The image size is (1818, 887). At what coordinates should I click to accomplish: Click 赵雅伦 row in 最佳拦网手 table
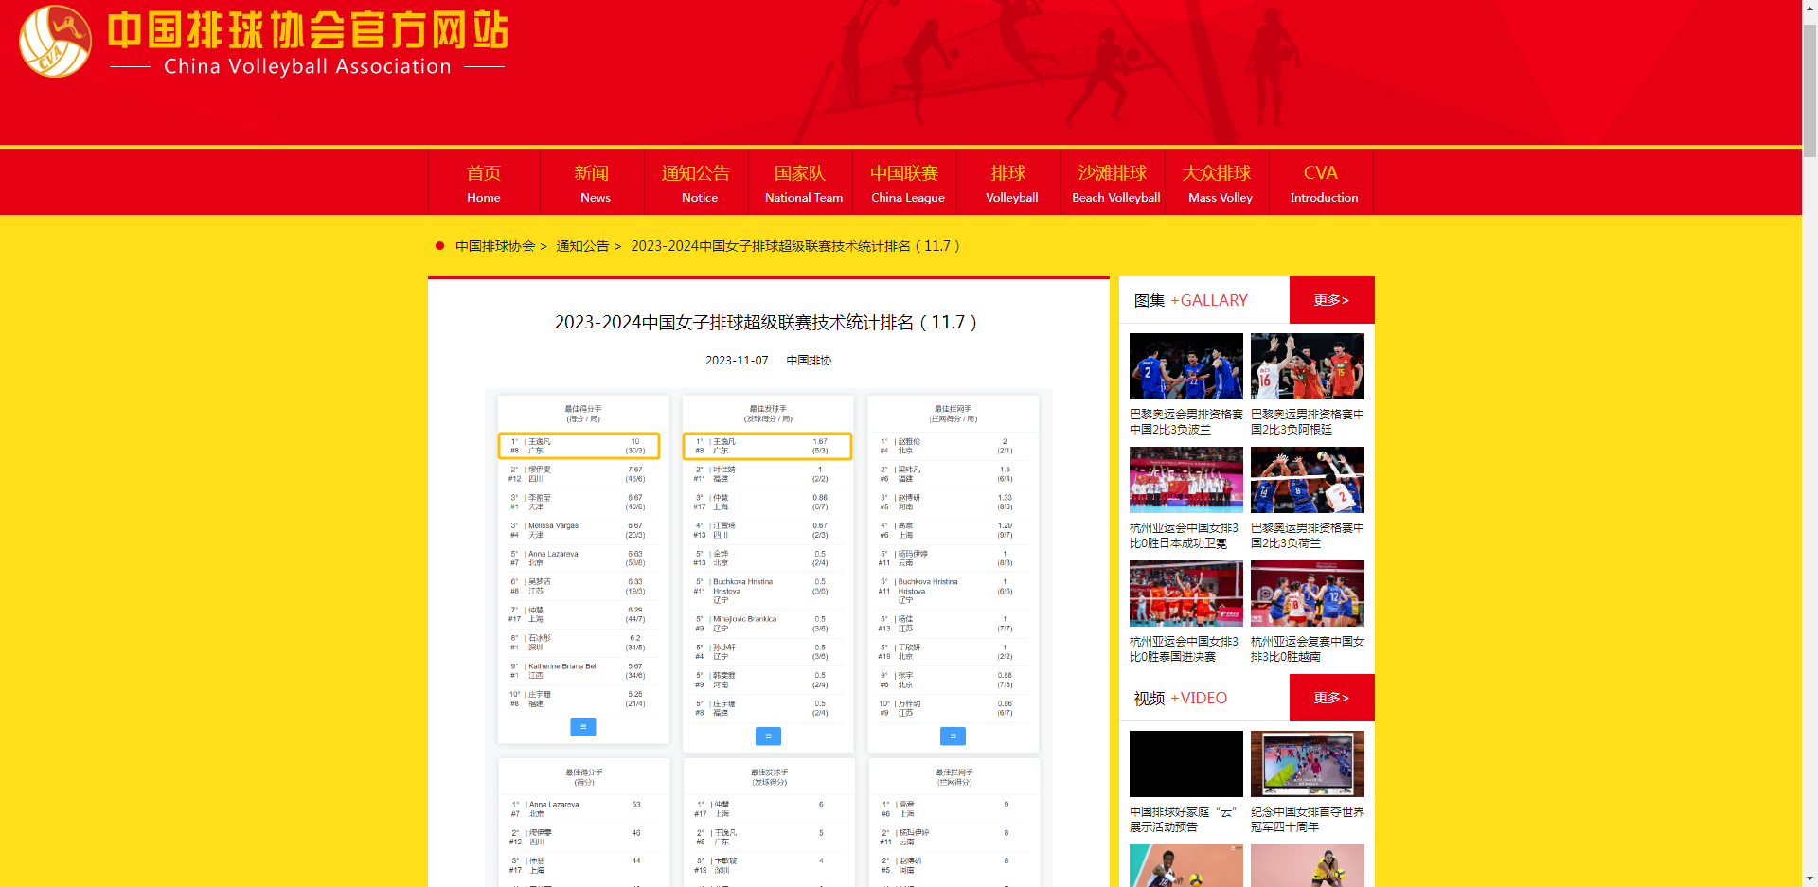953,446
